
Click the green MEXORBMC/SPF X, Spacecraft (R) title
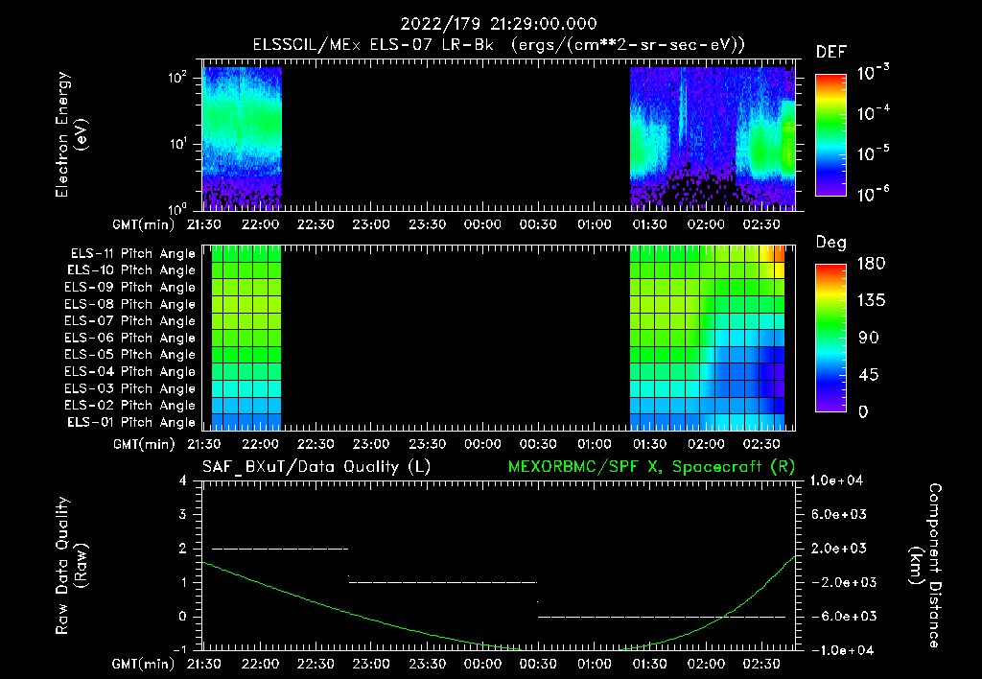651,467
